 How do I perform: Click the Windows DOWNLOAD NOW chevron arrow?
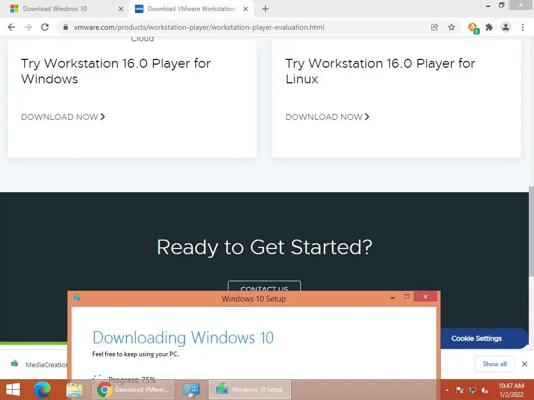coord(103,117)
